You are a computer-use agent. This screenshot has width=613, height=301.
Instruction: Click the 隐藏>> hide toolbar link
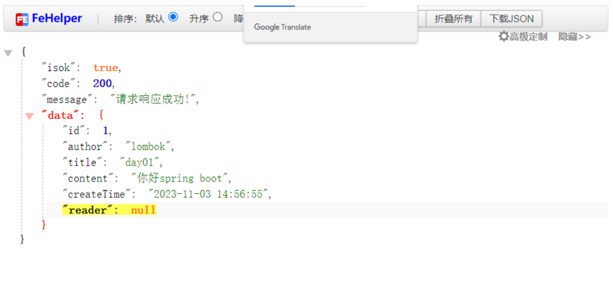(574, 37)
